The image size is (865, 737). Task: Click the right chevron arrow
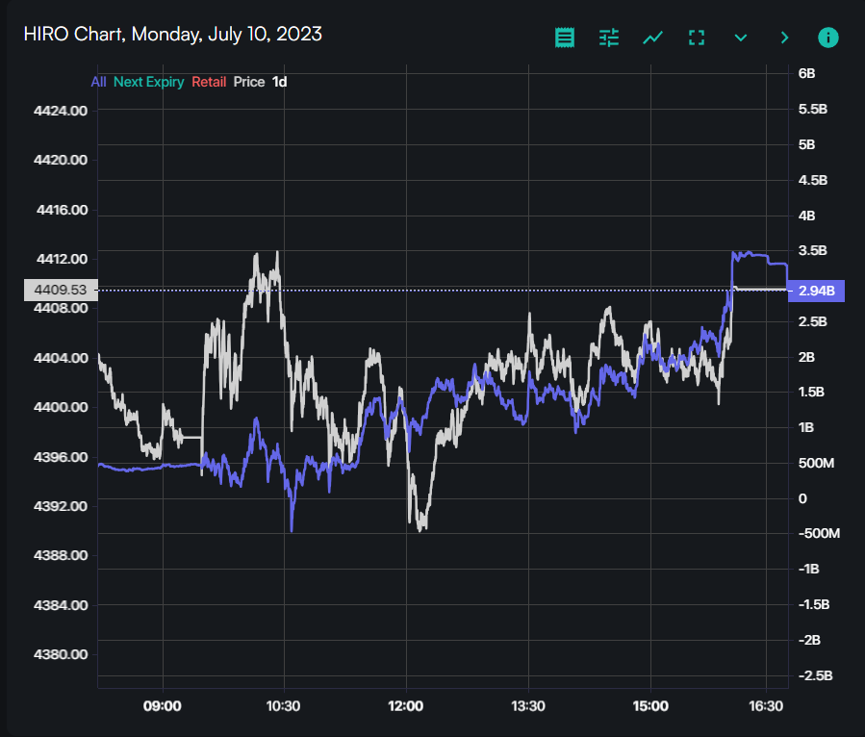[x=784, y=38]
